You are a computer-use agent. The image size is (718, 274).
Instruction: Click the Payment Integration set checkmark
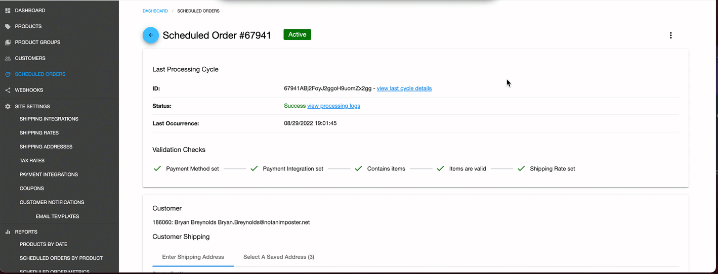pos(254,168)
